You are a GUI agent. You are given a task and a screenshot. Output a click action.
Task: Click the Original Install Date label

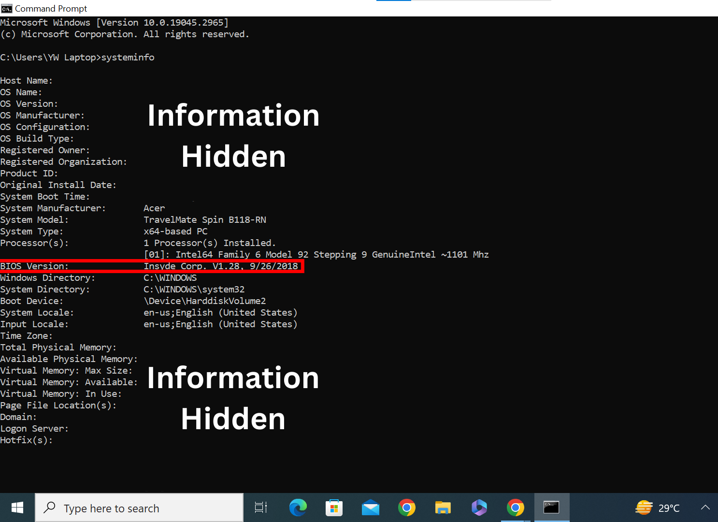58,185
